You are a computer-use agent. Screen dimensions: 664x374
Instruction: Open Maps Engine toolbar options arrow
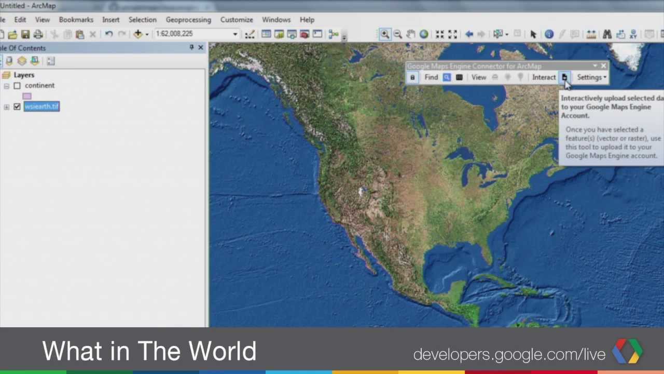coord(595,66)
